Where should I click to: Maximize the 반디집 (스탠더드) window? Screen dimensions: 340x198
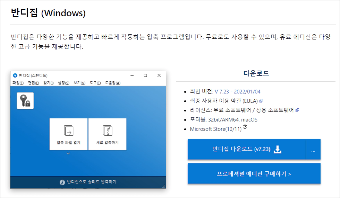click(x=145, y=75)
